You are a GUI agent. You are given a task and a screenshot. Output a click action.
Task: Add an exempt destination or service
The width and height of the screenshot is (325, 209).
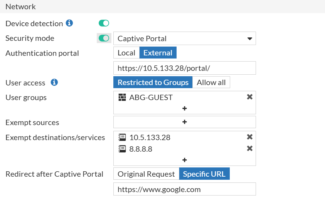click(184, 160)
